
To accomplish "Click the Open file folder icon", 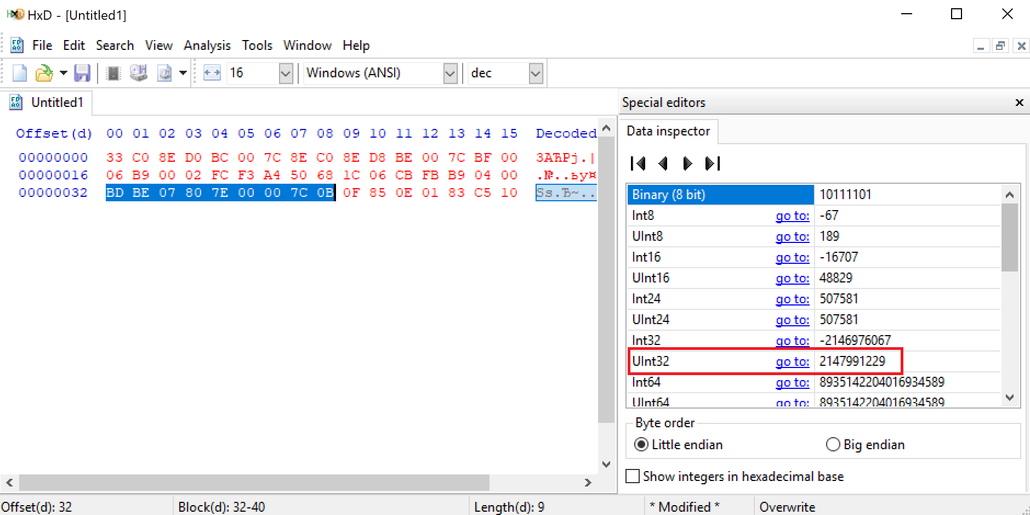I will pos(44,73).
